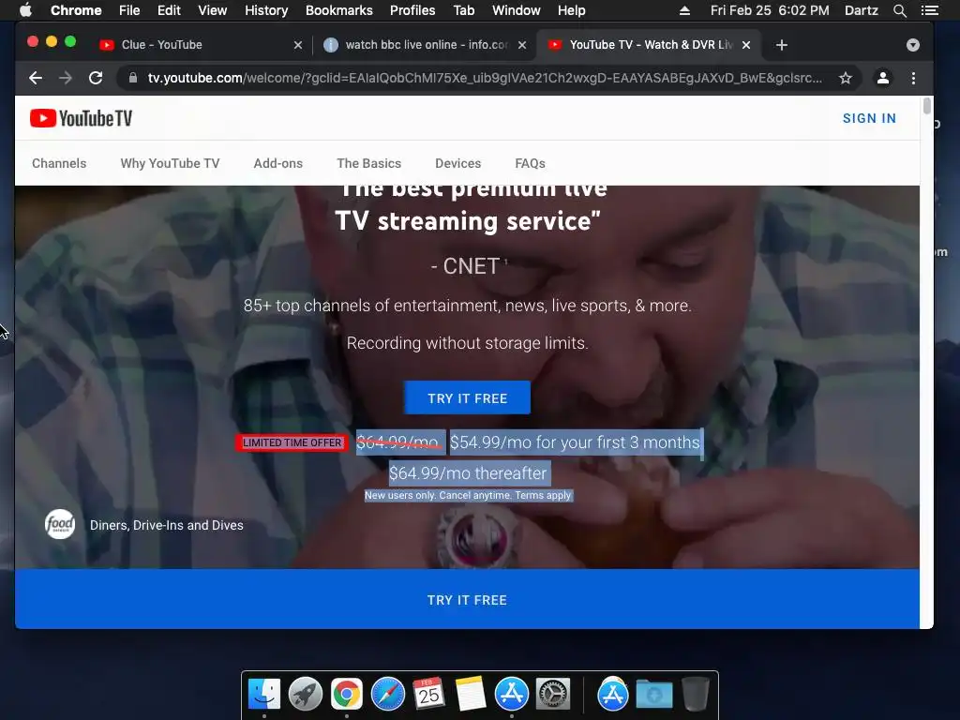Viewport: 960px width, 720px height.
Task: Open the View menu
Action: click(213, 10)
